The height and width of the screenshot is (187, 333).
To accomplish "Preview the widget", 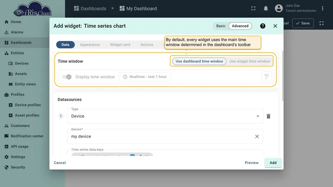I will click(x=252, y=162).
